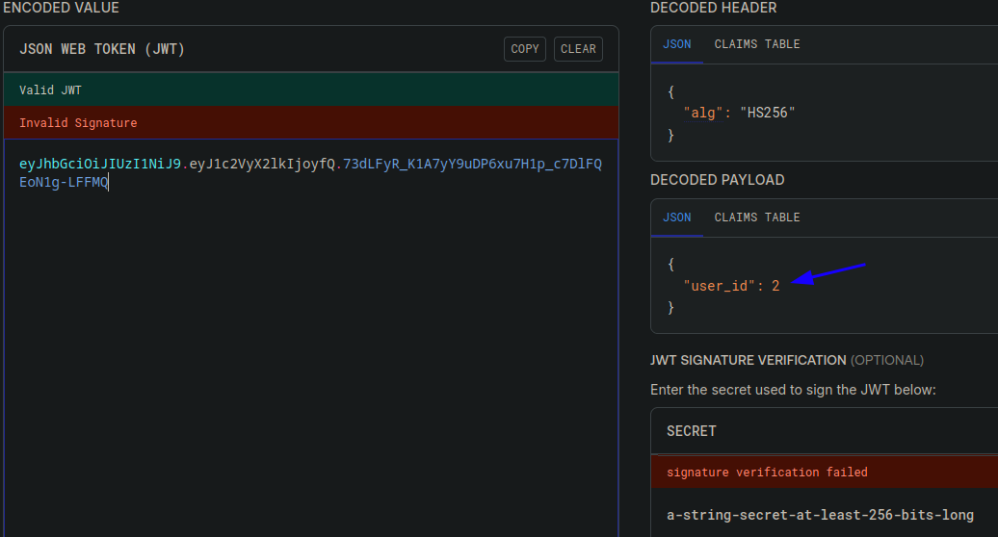Click empty area of JWT text editor
The height and width of the screenshot is (537, 998).
(x=310, y=362)
